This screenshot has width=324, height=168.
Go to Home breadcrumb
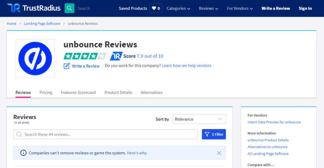click(12, 23)
